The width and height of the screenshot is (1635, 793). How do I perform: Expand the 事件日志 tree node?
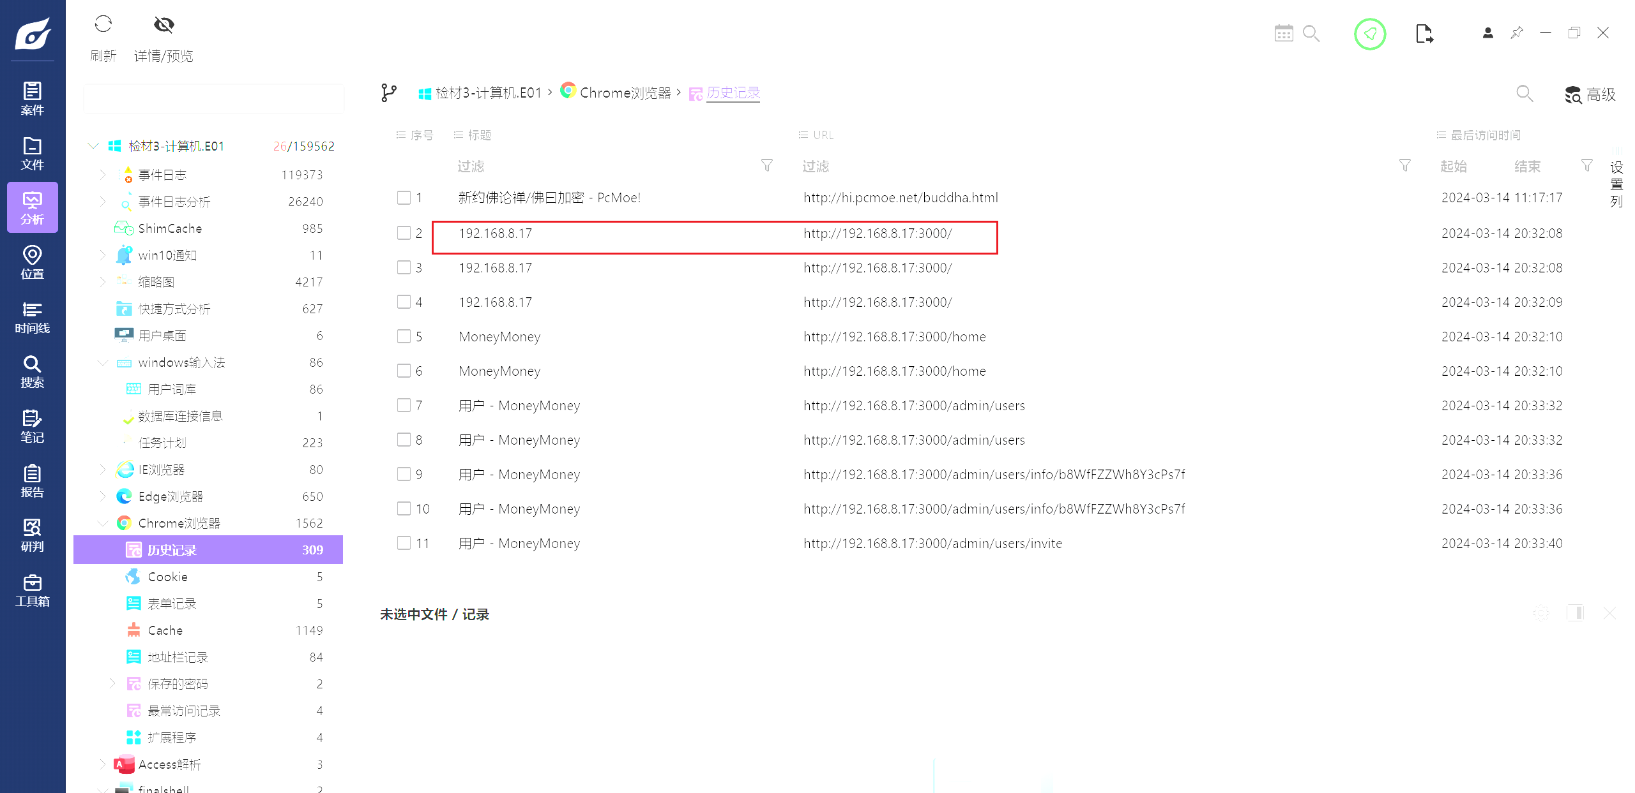pyautogui.click(x=102, y=175)
